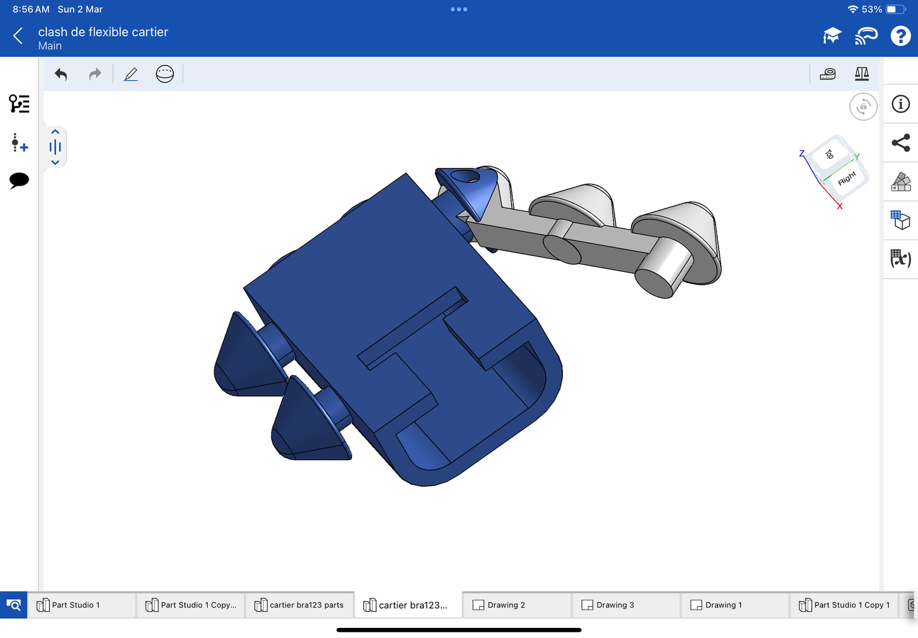The height and width of the screenshot is (638, 918).
Task: Open the comments speech bubble
Action: point(19,180)
